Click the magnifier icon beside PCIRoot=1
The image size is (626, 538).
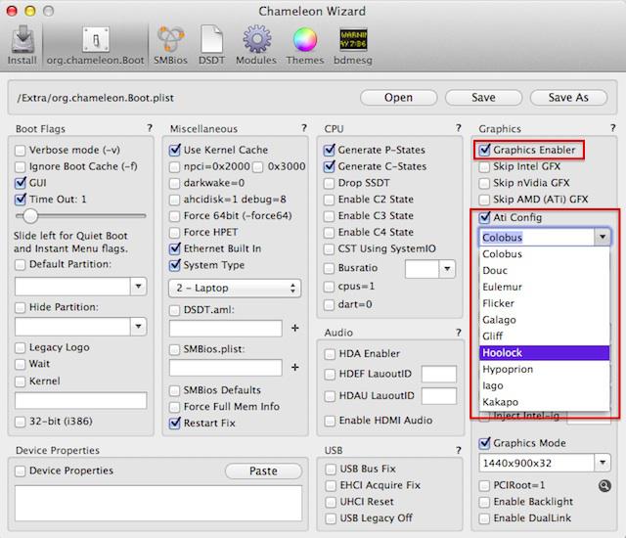coord(604,485)
